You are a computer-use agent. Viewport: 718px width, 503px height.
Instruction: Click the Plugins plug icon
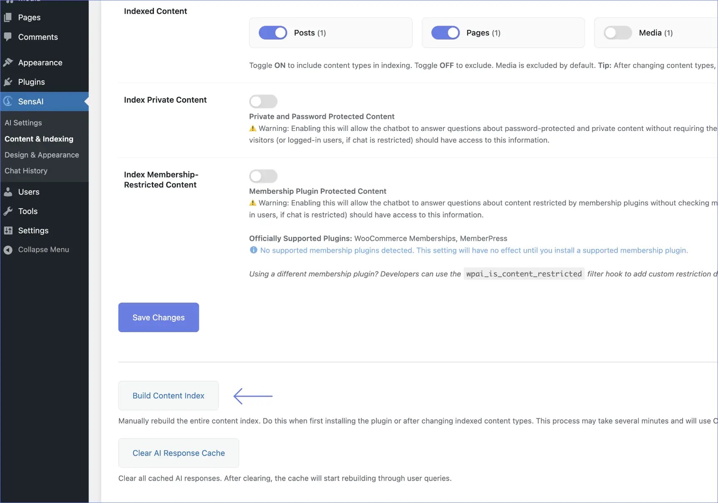point(8,82)
